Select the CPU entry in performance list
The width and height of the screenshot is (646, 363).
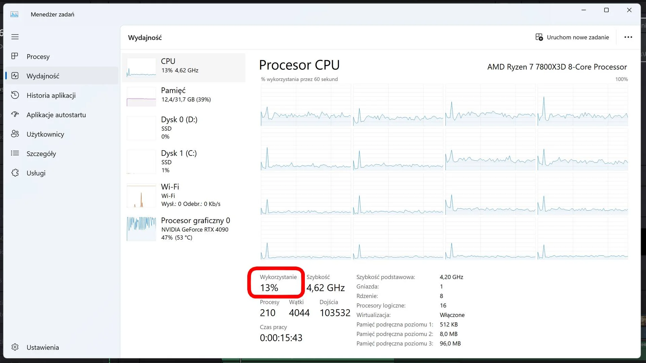click(184, 68)
